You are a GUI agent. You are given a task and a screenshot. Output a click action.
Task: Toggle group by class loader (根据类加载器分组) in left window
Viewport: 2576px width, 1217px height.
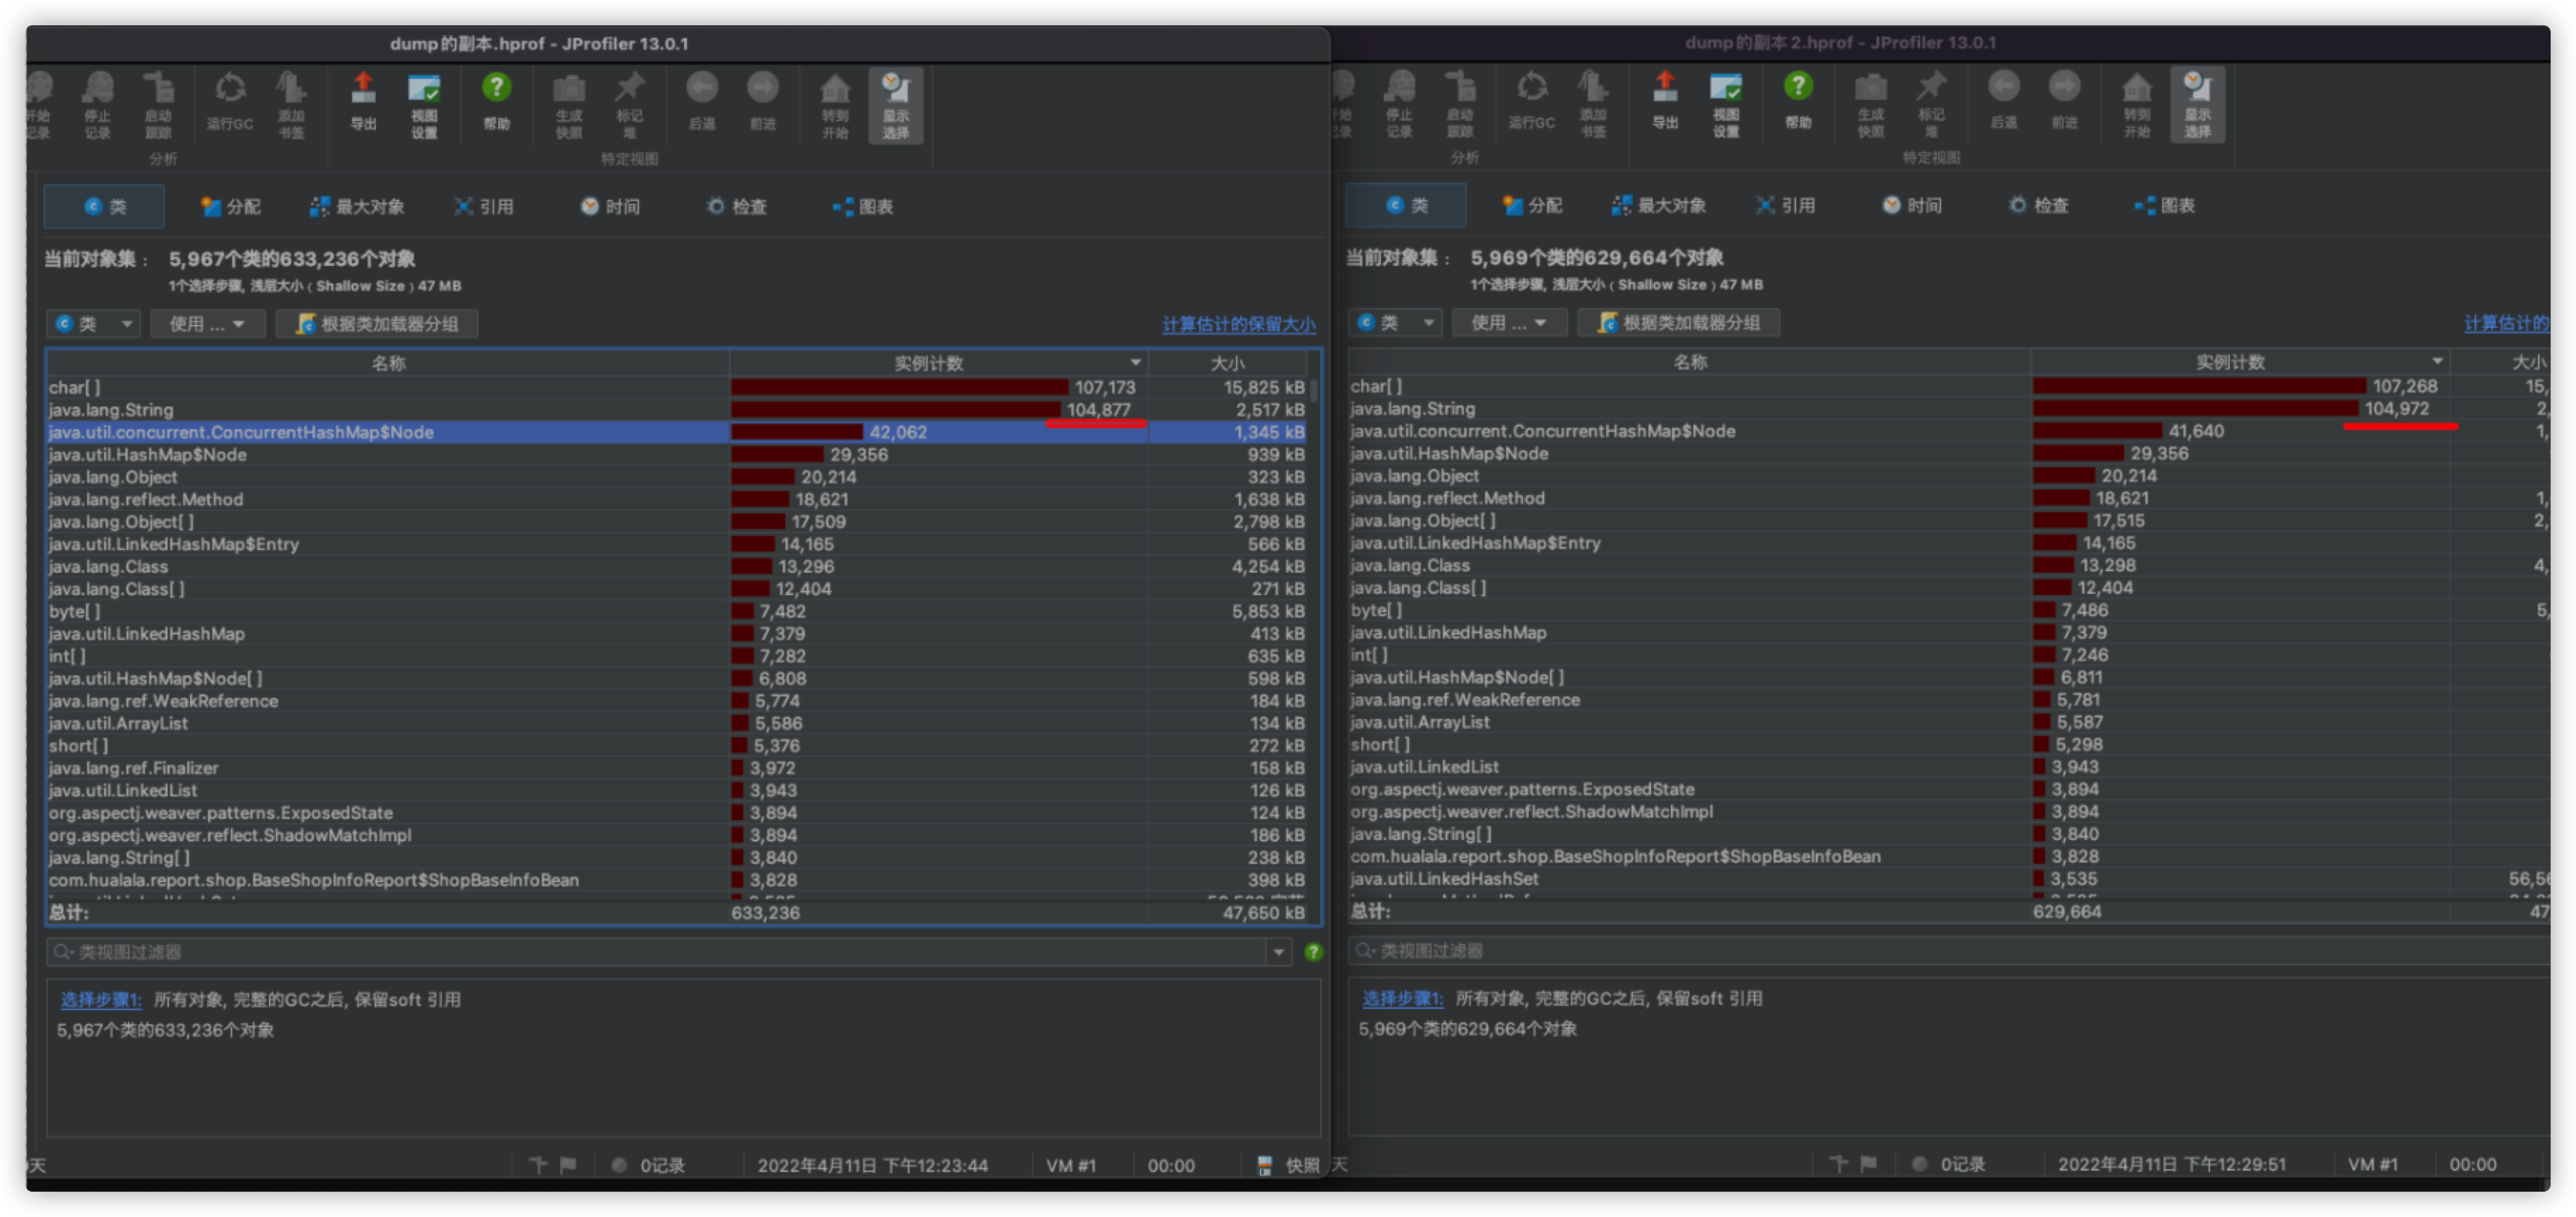(378, 324)
